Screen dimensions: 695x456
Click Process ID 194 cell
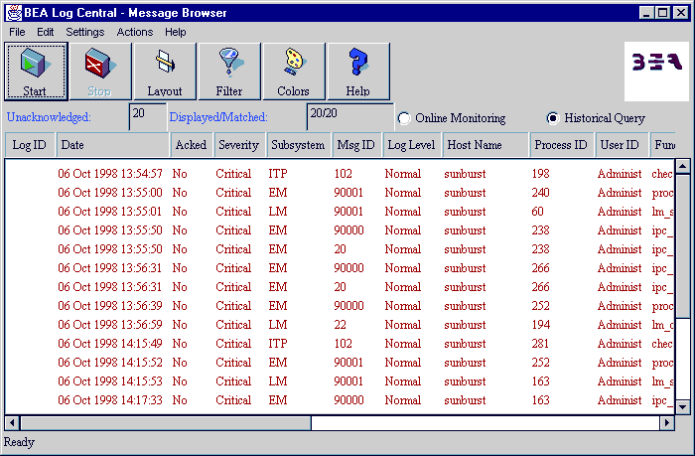(541, 325)
